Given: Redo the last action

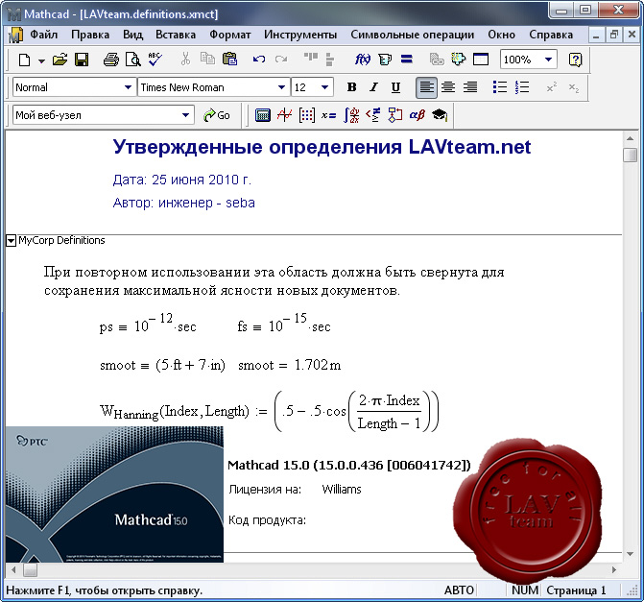Looking at the screenshot, I should pos(281,60).
